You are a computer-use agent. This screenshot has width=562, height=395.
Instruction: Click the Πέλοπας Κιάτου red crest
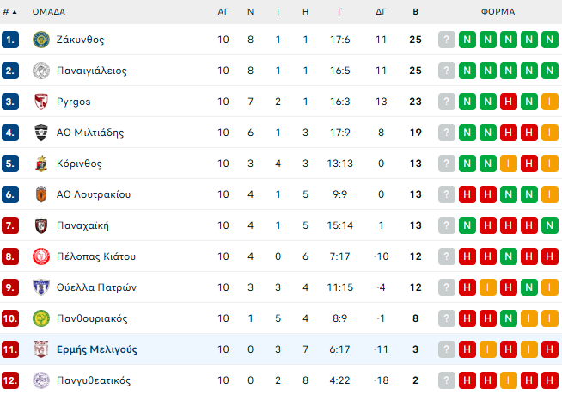click(40, 256)
